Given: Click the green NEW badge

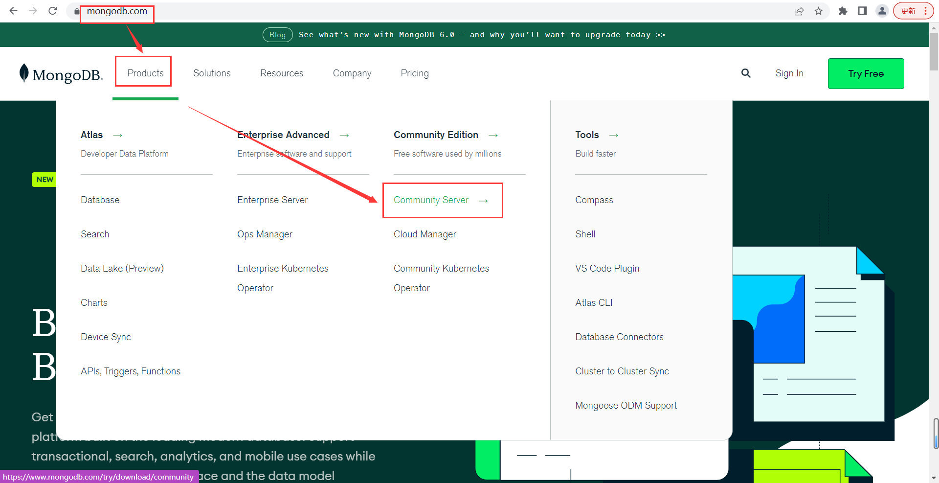Looking at the screenshot, I should 44,180.
